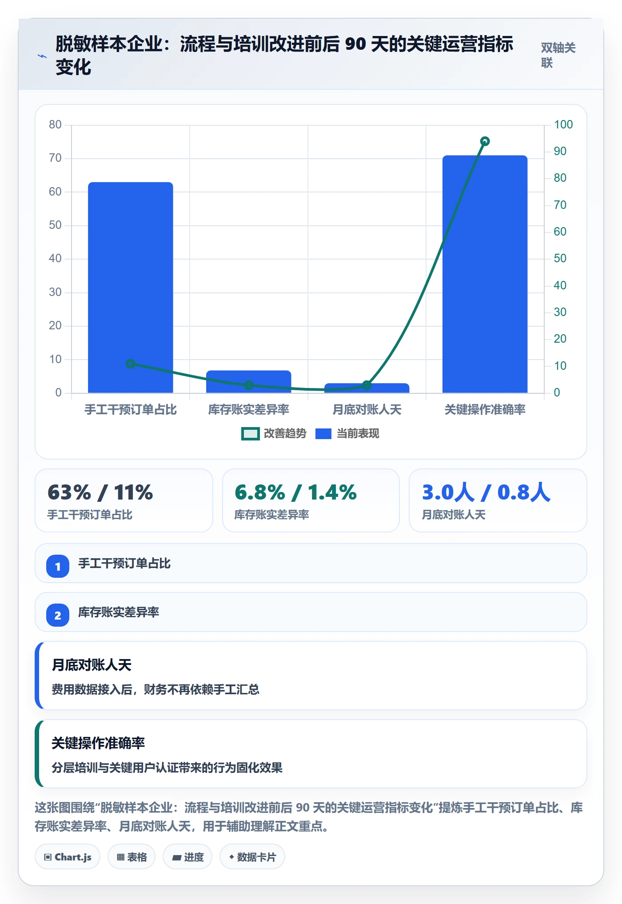Select the 月底对账人天 blue bar
The image size is (622, 904).
pos(367,388)
